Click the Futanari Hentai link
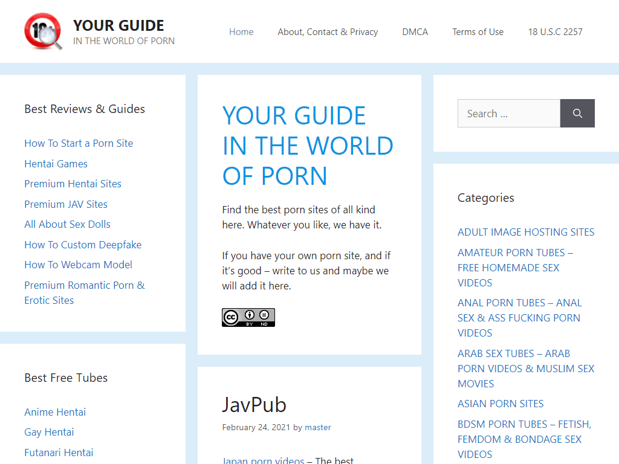 59,453
